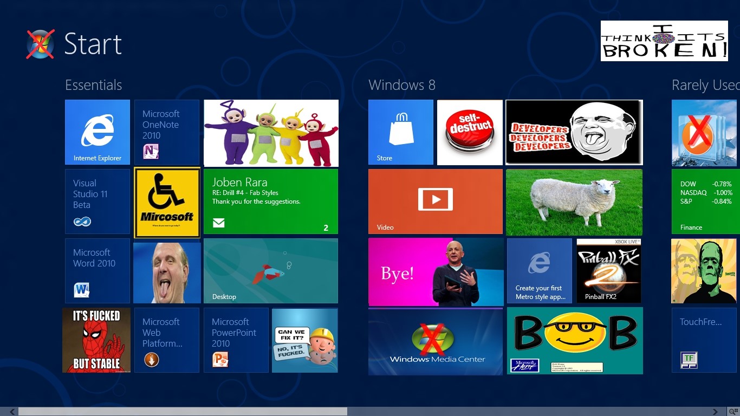This screenshot has height=416, width=740.
Task: Select the Windows 8 group heading
Action: coord(402,85)
